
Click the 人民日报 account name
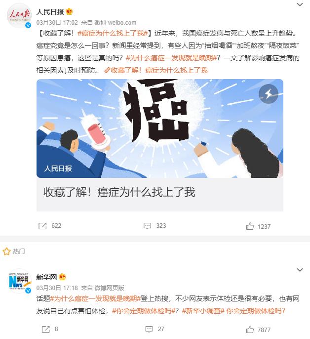click(50, 12)
